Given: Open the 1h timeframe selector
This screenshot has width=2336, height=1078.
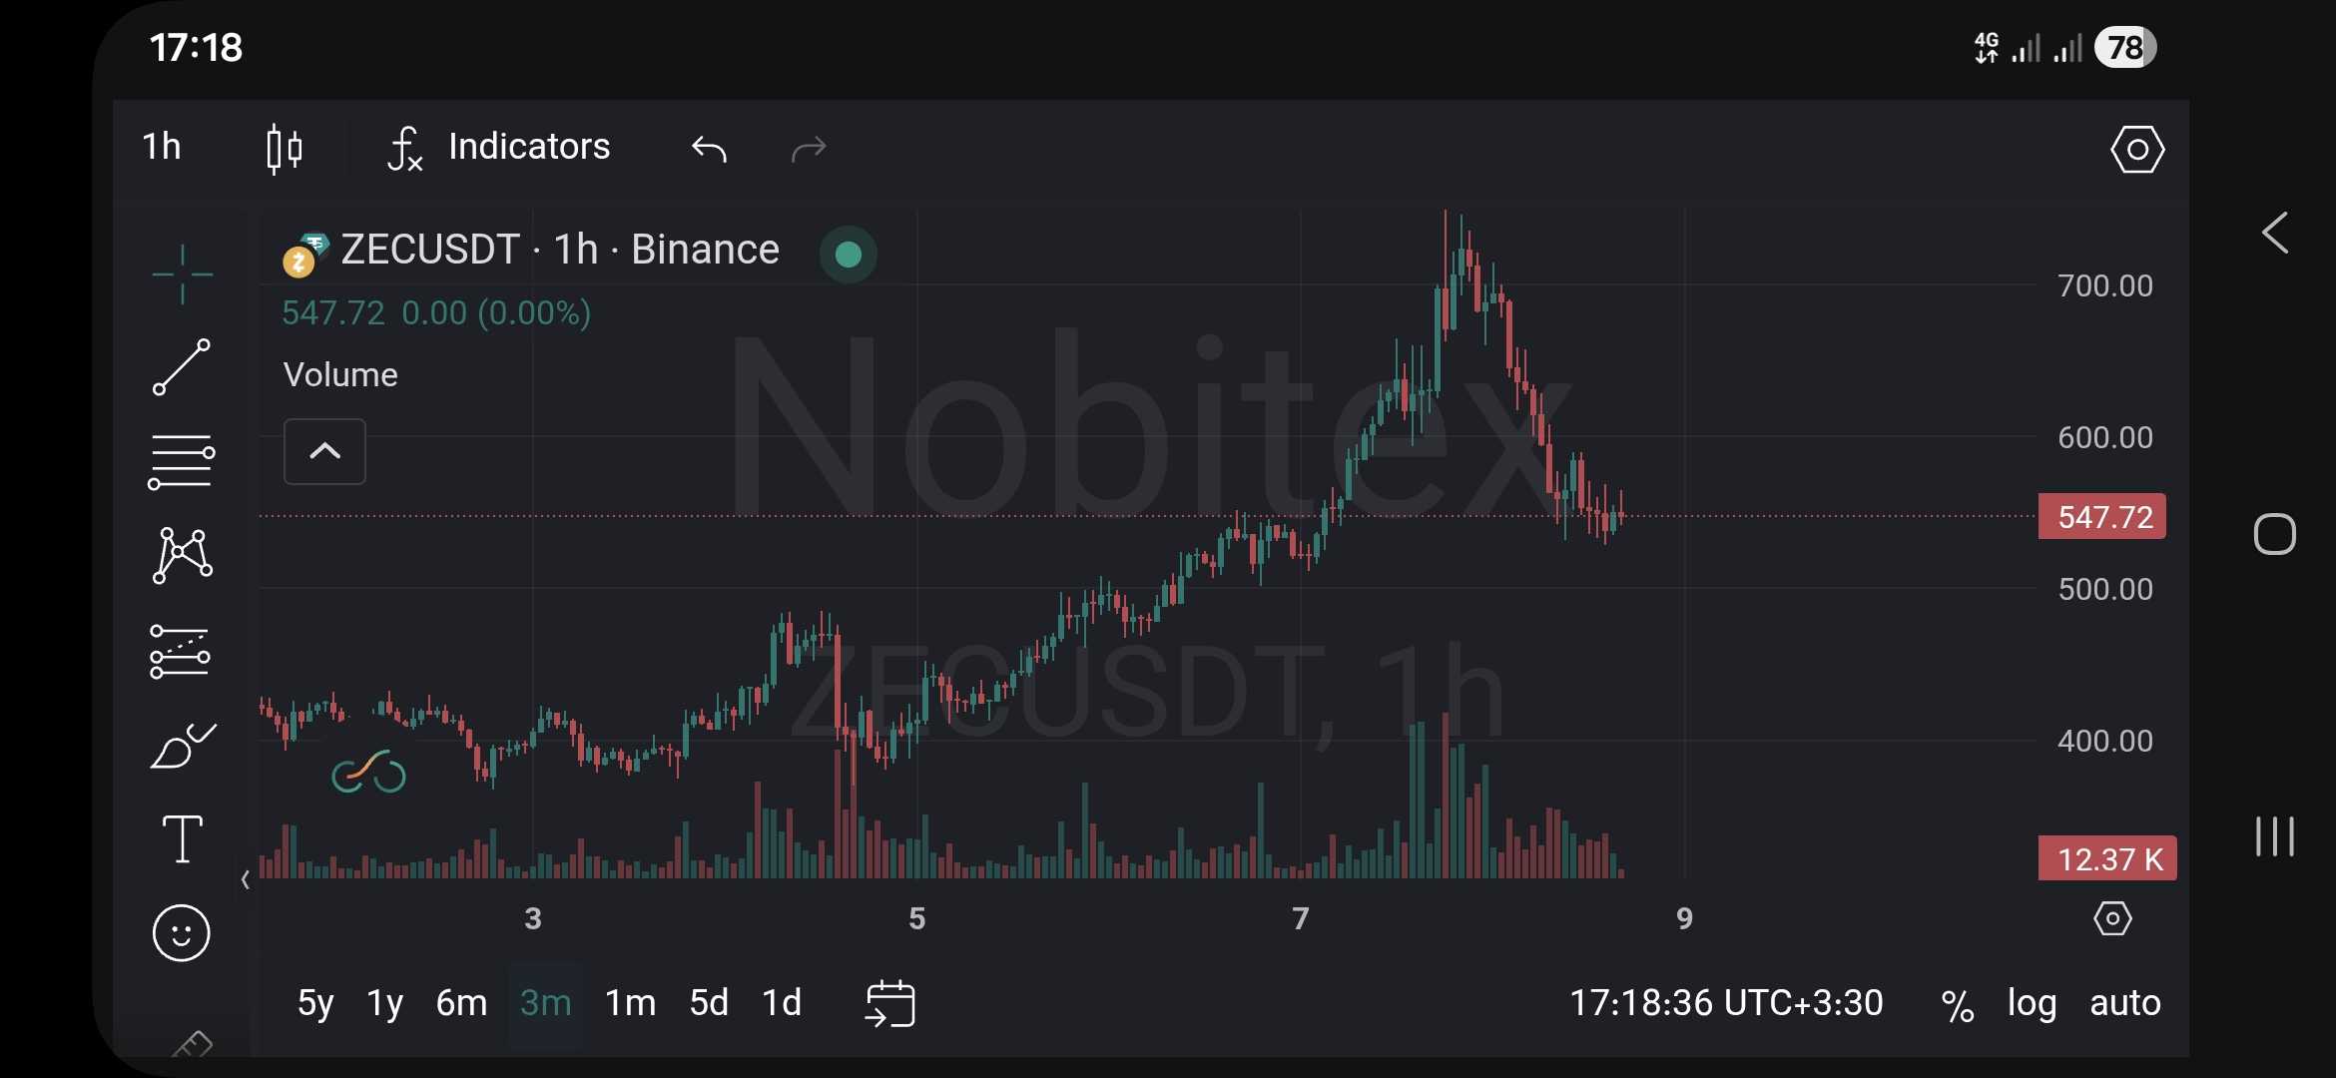Looking at the screenshot, I should coord(162,147).
